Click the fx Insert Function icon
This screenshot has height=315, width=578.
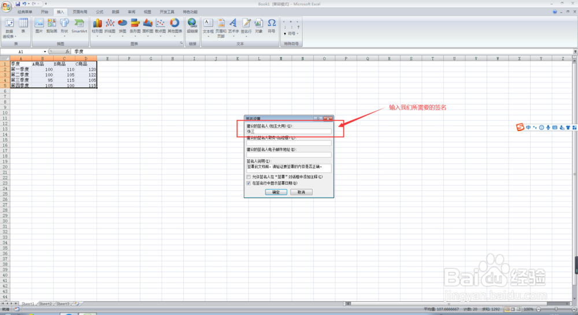(x=68, y=51)
